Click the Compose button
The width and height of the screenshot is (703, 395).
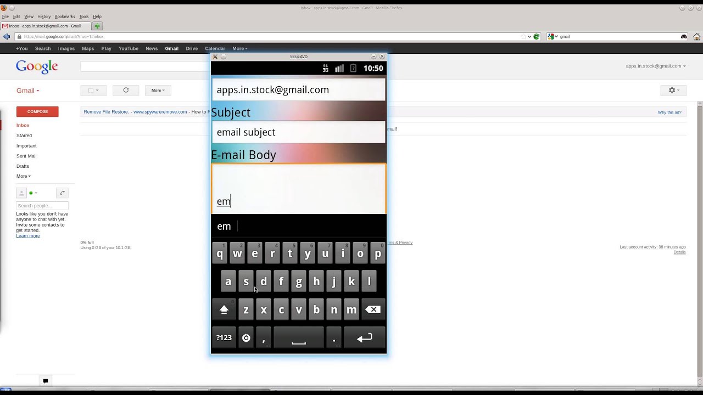[x=37, y=111]
